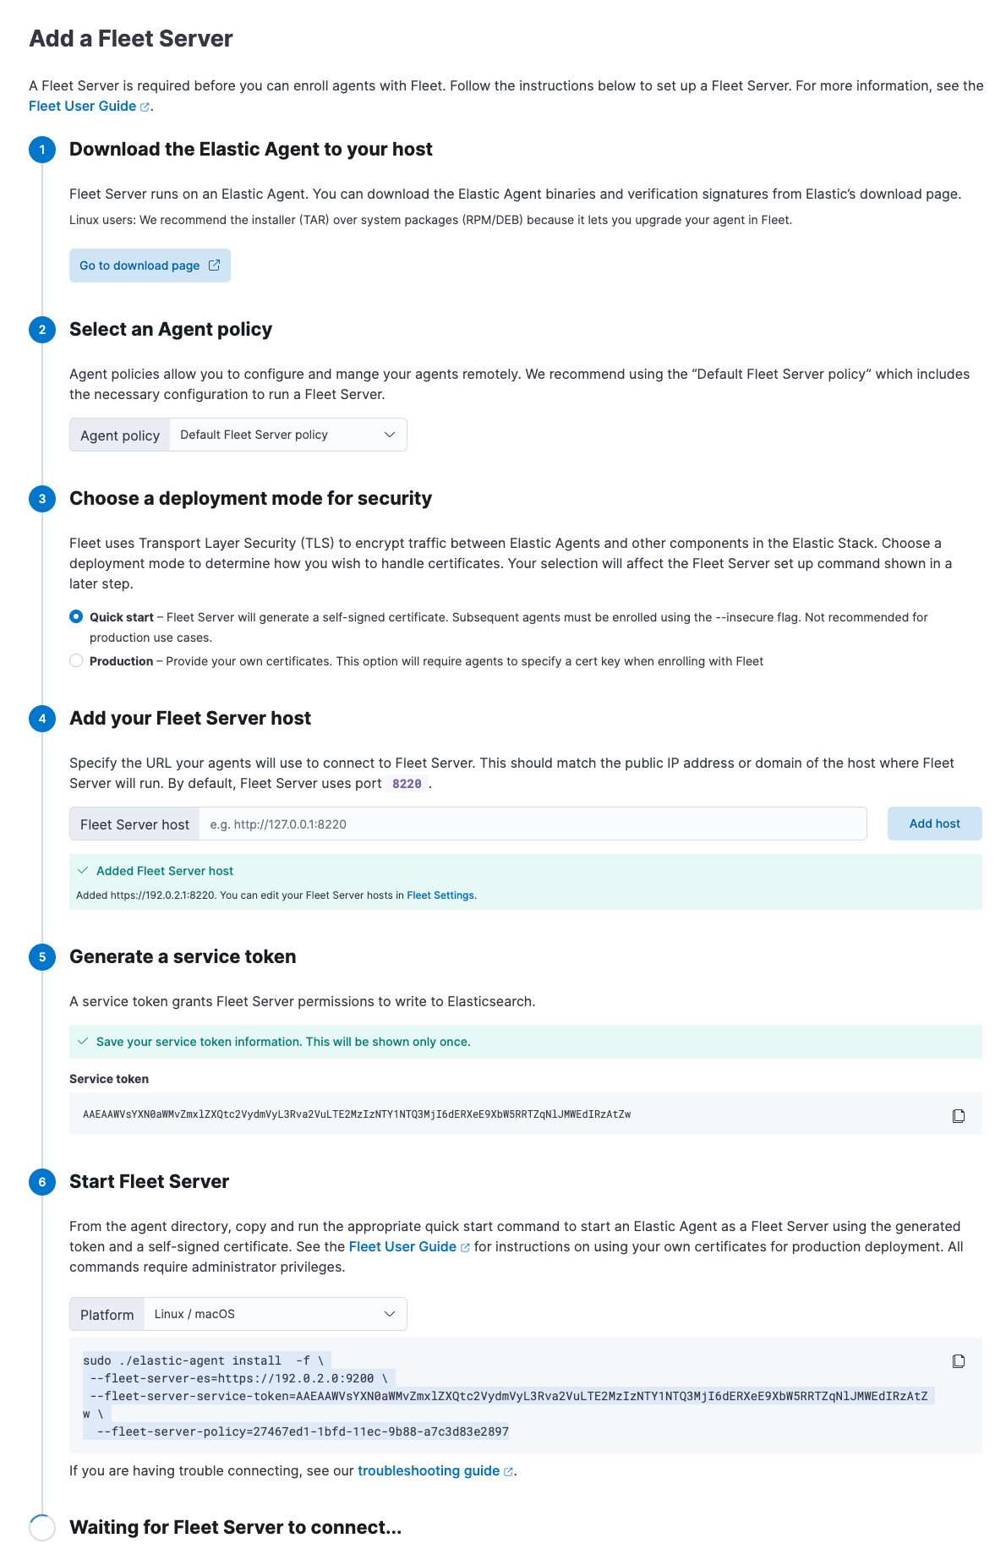The image size is (995, 1560).
Task: Open Fleet Settings link
Action: click(440, 895)
